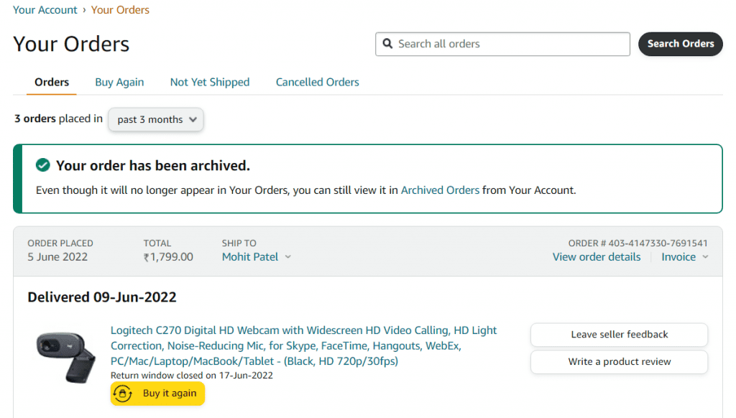Switch to the Orders tab
This screenshot has height=418, width=736.
[x=52, y=82]
